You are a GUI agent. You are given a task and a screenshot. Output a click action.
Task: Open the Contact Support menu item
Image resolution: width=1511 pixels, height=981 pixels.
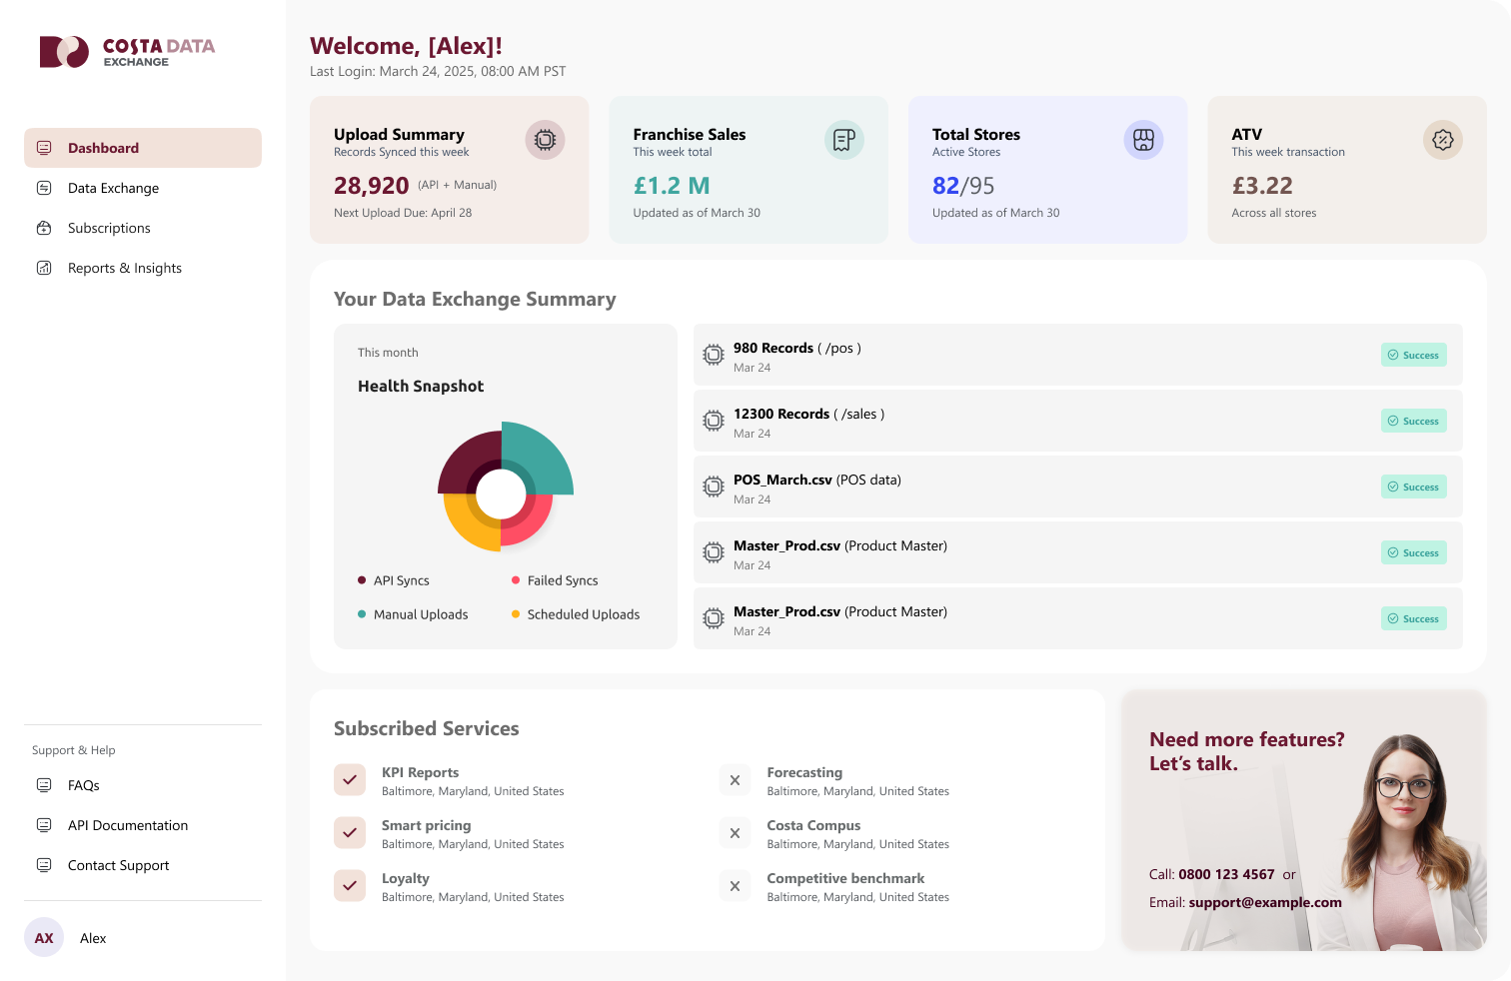(x=143, y=865)
